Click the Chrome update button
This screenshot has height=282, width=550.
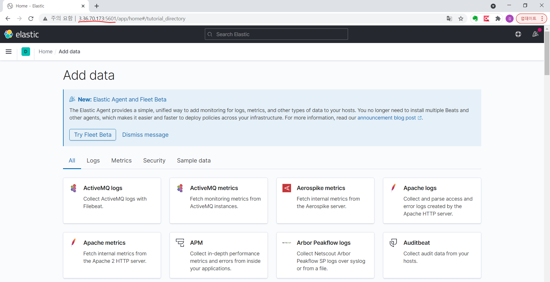[x=531, y=19]
